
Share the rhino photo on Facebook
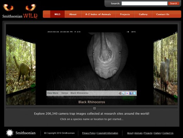click(x=131, y=93)
